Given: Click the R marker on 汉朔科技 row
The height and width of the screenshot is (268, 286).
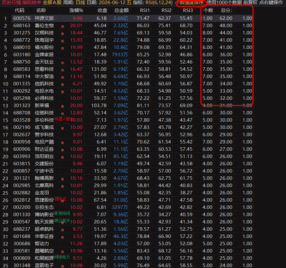Looking at the screenshot, I should [63, 34].
